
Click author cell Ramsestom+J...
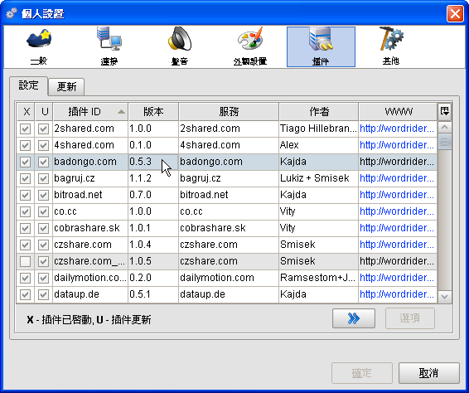click(319, 278)
